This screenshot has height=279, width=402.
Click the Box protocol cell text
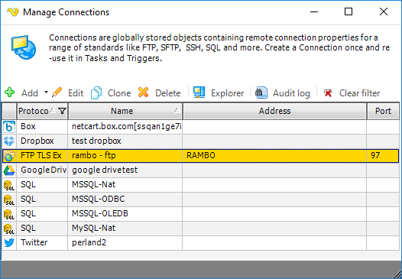(x=28, y=126)
